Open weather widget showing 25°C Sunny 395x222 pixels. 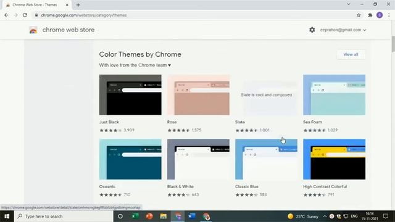click(303, 216)
